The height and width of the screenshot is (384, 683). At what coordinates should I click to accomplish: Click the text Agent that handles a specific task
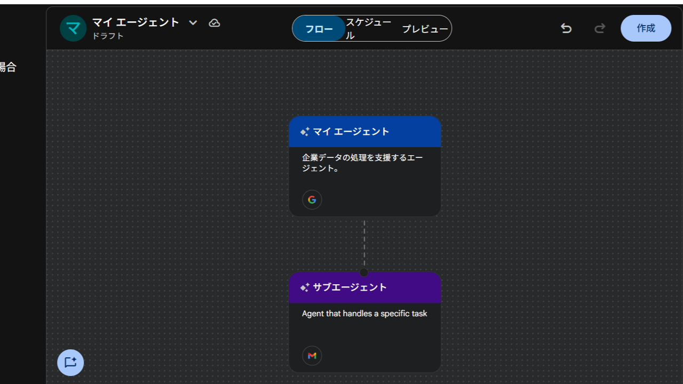click(x=364, y=314)
